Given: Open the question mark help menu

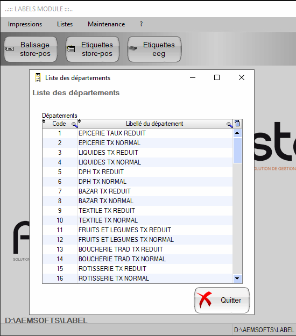Looking at the screenshot, I should point(141,24).
